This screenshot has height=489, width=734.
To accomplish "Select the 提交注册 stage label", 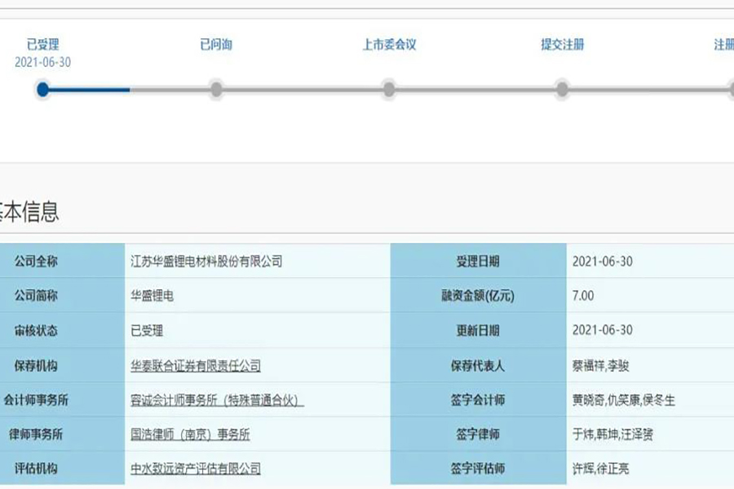I will [x=563, y=45].
